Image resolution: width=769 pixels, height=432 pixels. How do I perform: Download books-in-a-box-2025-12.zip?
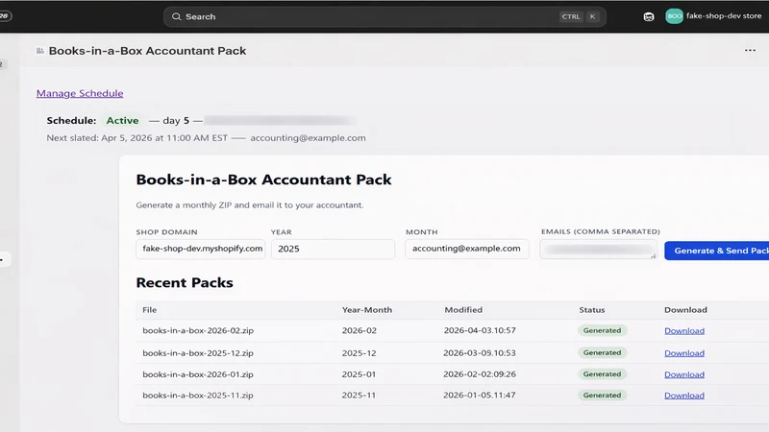click(684, 353)
